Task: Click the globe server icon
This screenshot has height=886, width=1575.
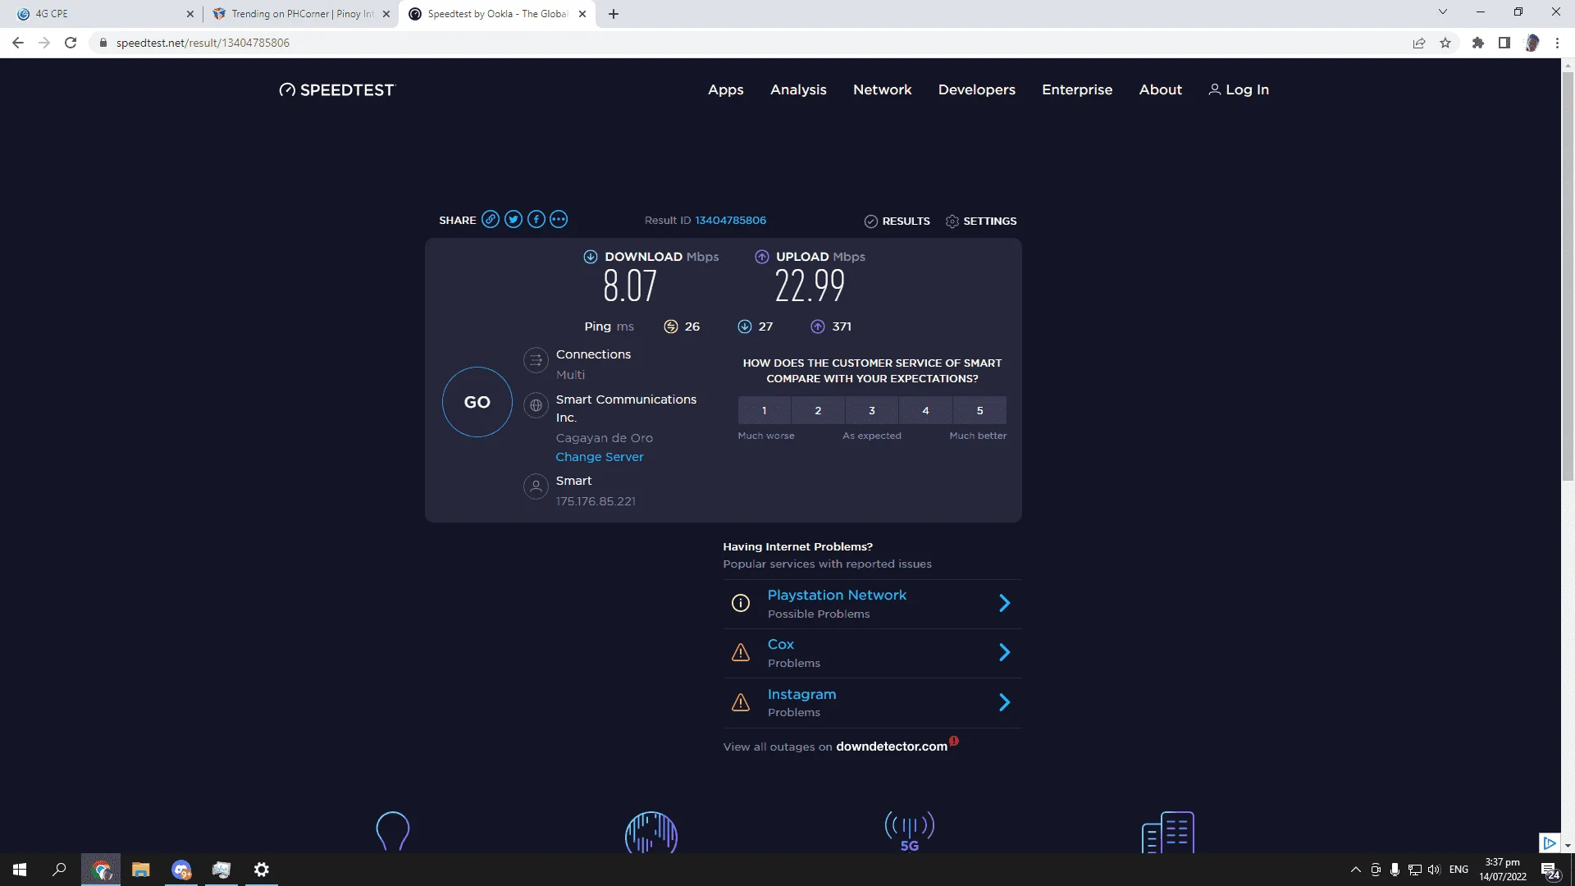Action: click(x=536, y=405)
